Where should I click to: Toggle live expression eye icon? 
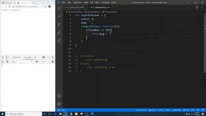(x=37, y=62)
